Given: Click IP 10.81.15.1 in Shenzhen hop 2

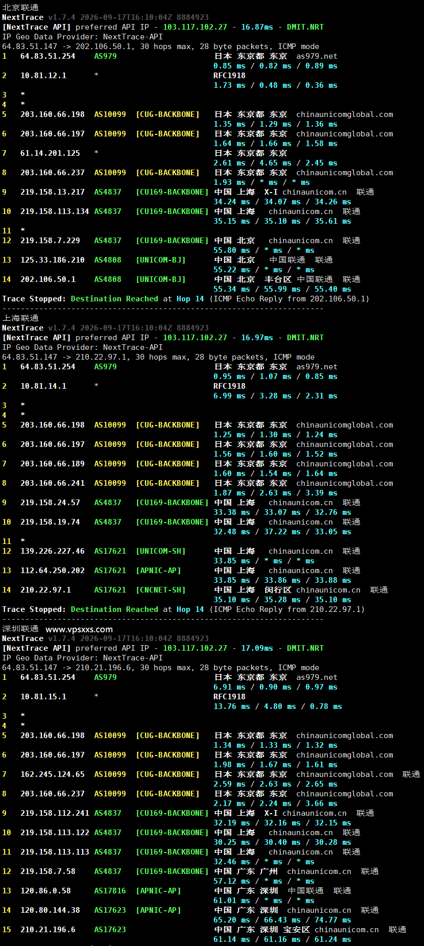Looking at the screenshot, I should click(x=43, y=697).
